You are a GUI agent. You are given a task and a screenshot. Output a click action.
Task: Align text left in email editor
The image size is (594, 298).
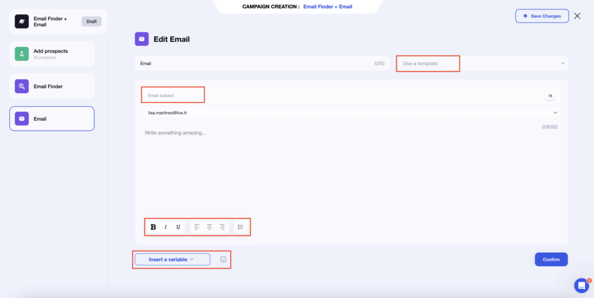click(197, 227)
